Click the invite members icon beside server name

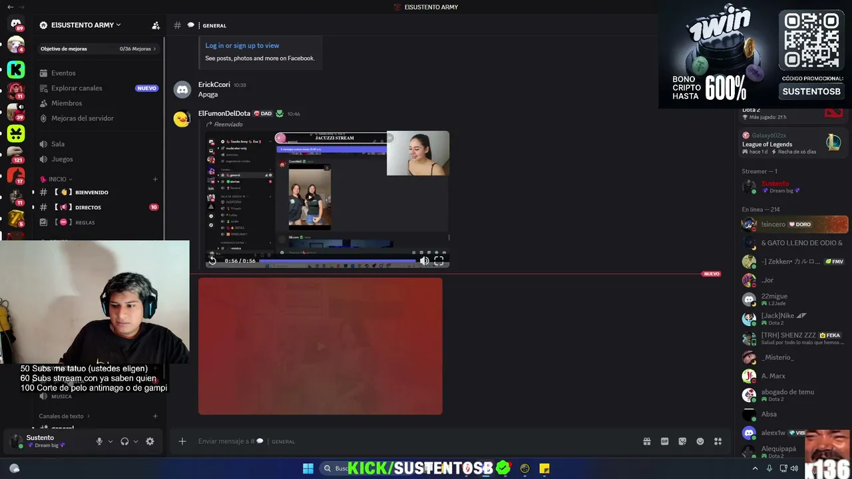point(156,25)
